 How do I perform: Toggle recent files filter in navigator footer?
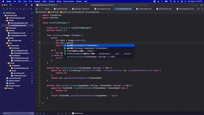[31, 113]
